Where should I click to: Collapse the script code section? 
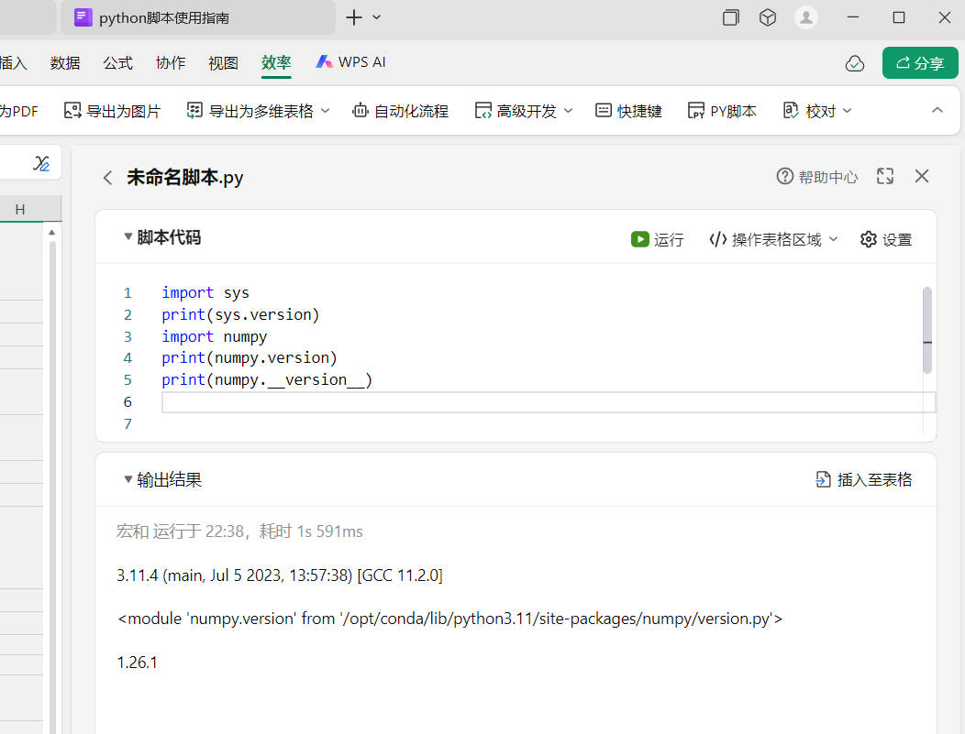(128, 236)
